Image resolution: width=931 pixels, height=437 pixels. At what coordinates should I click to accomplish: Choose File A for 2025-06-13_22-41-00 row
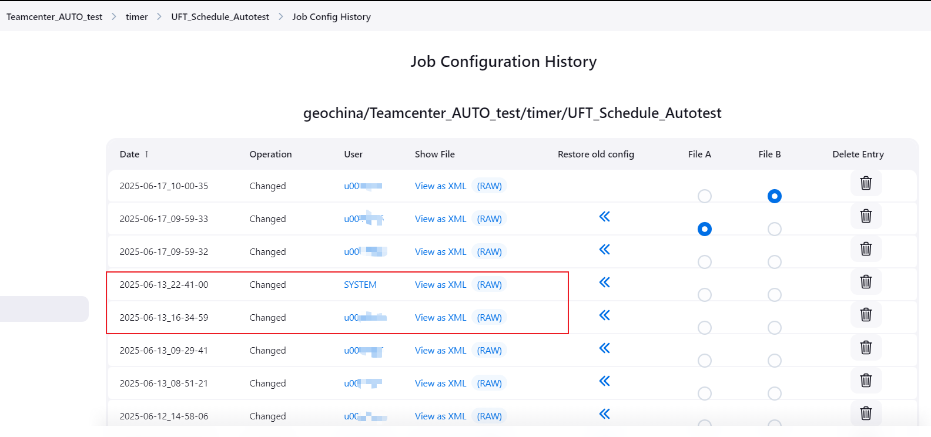[704, 295]
